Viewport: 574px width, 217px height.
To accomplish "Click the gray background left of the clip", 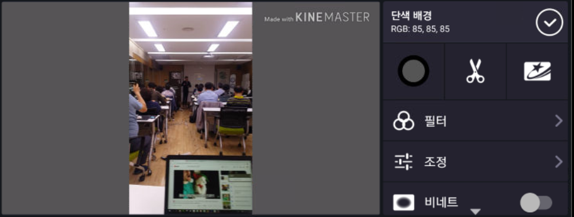I will click(65, 108).
